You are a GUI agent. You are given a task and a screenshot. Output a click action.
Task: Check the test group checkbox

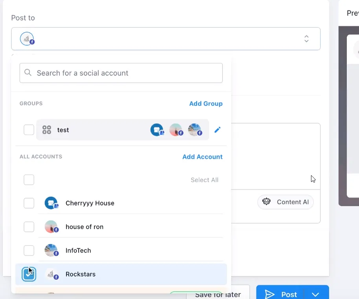pyautogui.click(x=29, y=130)
